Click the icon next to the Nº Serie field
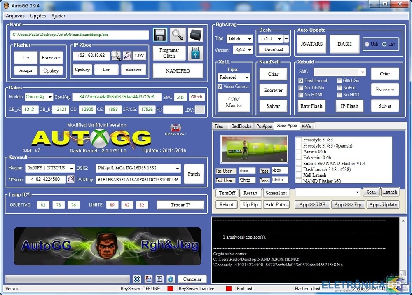412x295 pixels. (x=71, y=179)
